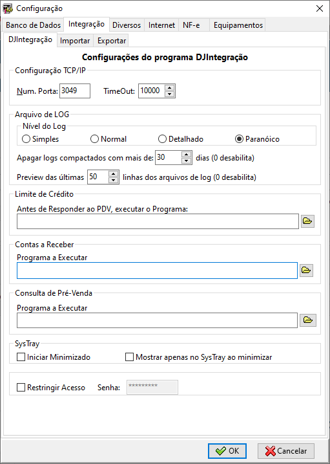
Task: Select the Normal log level
Action: (108, 139)
